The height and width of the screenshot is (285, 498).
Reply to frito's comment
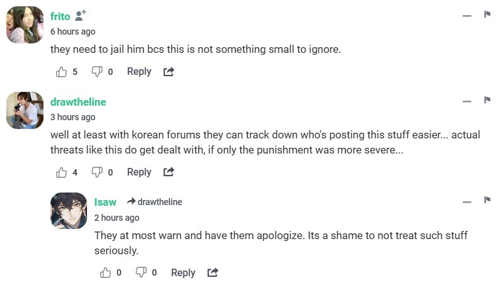pyautogui.click(x=139, y=72)
